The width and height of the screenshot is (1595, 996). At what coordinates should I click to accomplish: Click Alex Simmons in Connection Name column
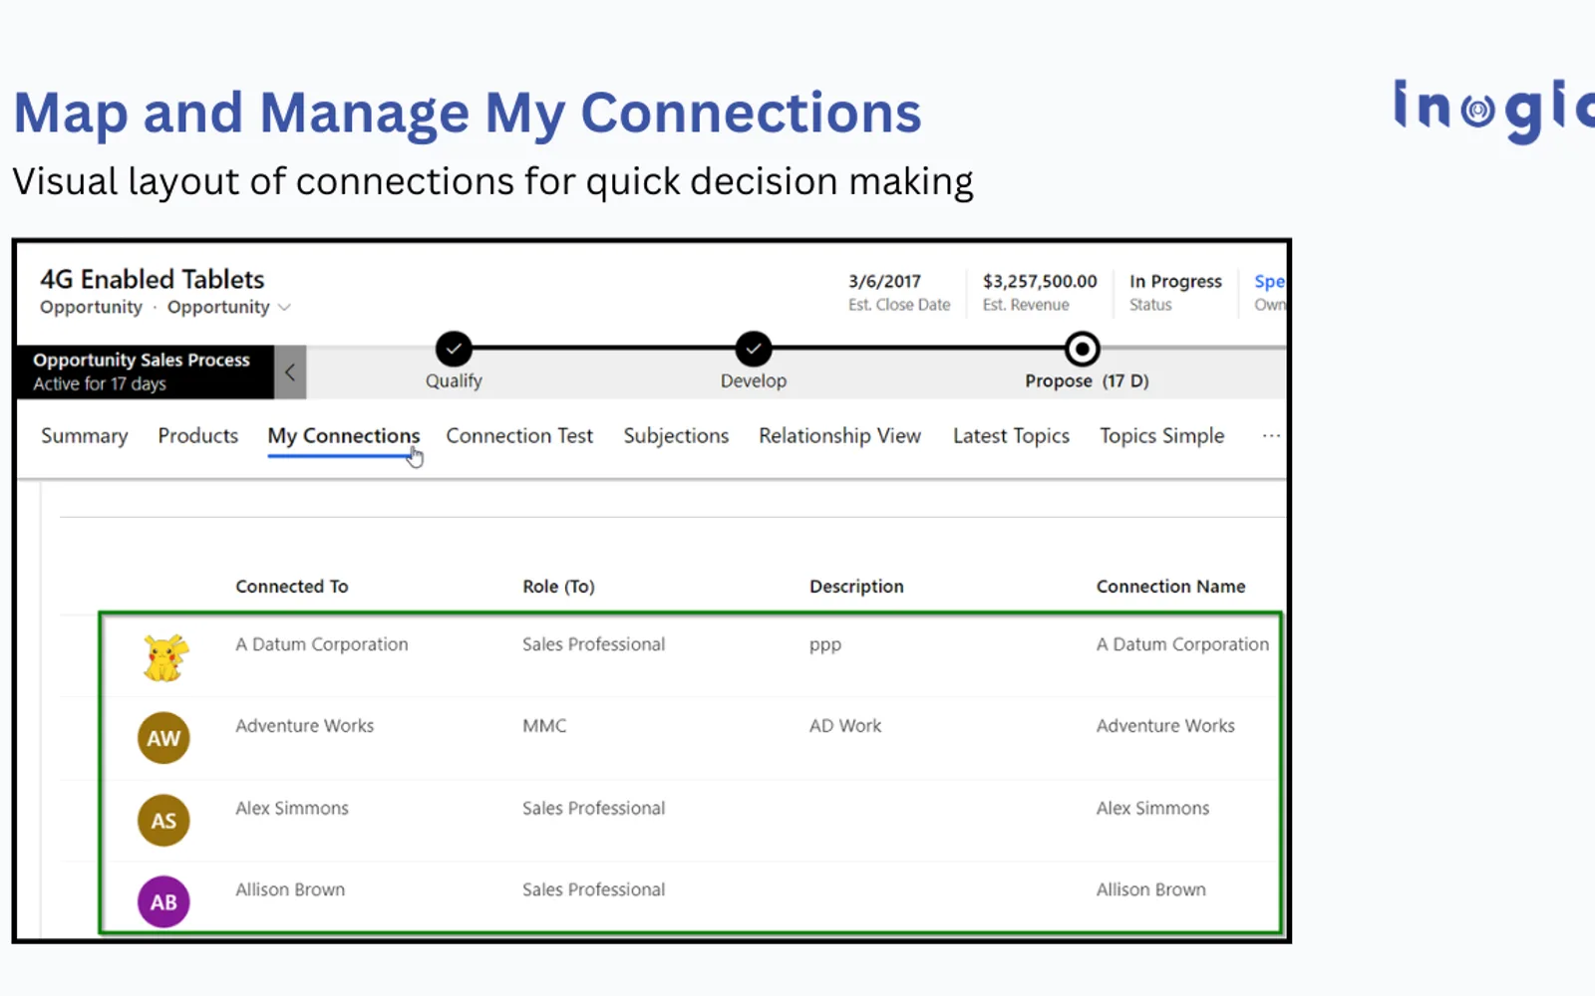click(1152, 808)
